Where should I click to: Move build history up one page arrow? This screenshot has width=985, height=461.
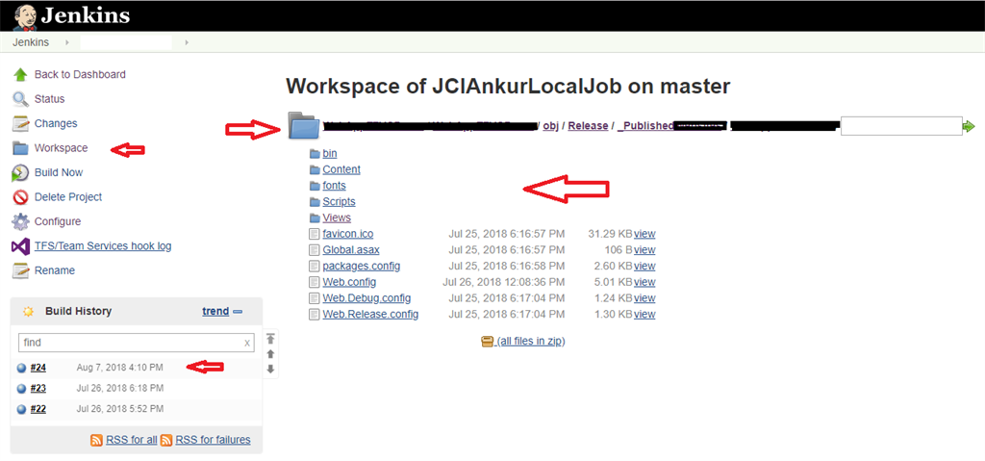point(270,354)
